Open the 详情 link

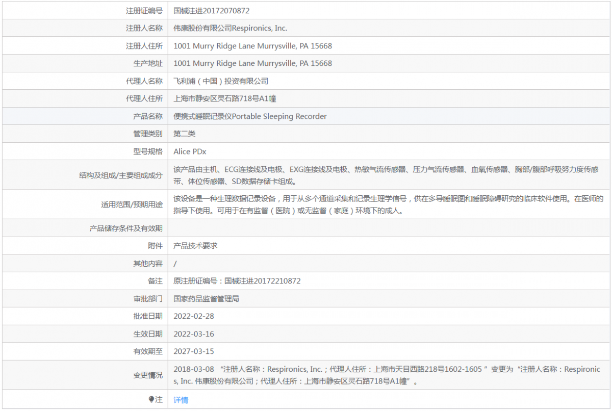[x=181, y=400]
